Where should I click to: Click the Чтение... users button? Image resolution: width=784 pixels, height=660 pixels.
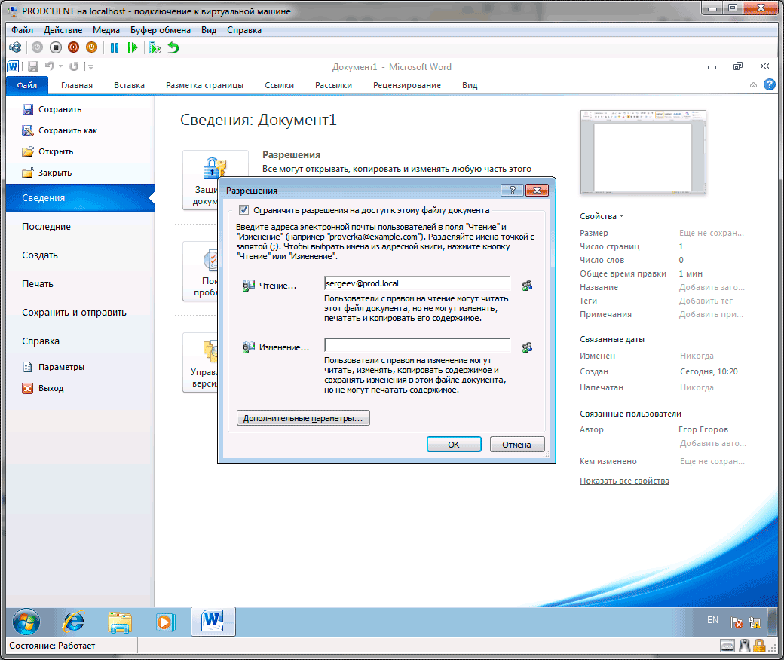tap(270, 286)
